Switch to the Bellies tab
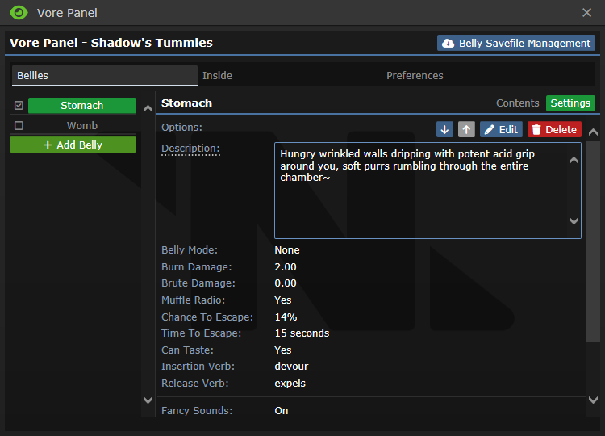 [x=105, y=75]
